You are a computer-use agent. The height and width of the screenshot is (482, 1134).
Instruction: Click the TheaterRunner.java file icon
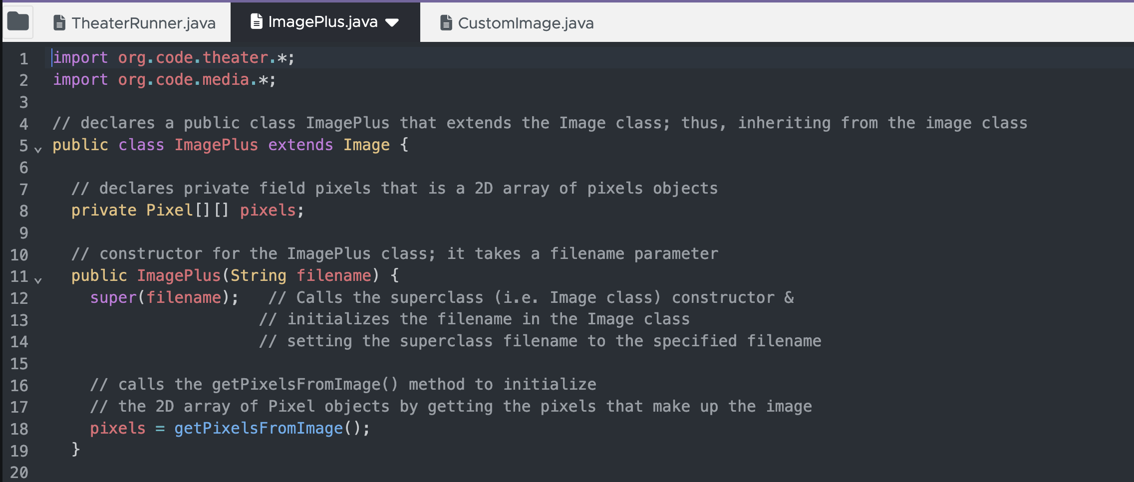tap(59, 23)
